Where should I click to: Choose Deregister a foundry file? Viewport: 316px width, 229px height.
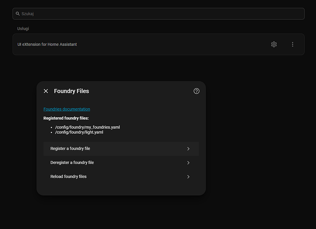(121, 163)
